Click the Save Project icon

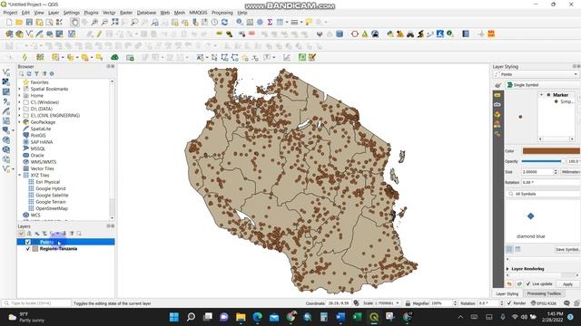click(x=29, y=22)
